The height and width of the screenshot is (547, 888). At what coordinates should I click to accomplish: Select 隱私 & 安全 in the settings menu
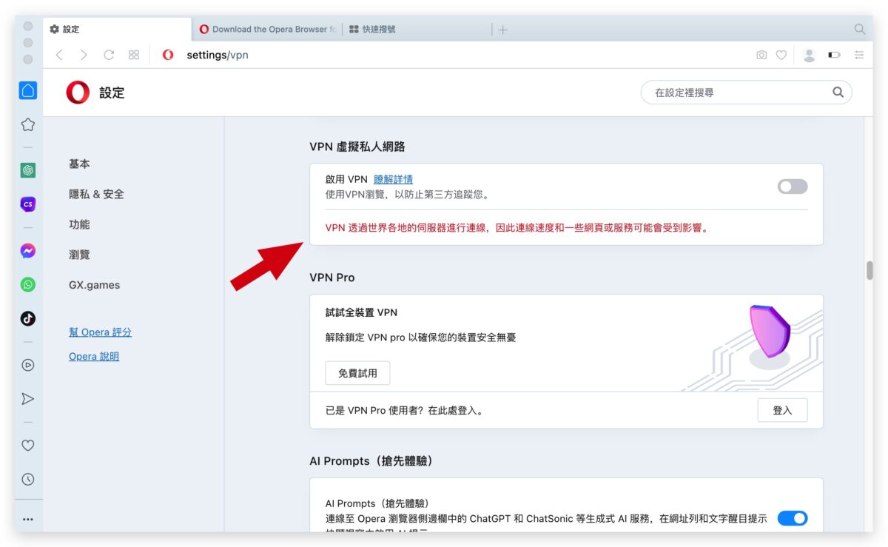(x=96, y=194)
